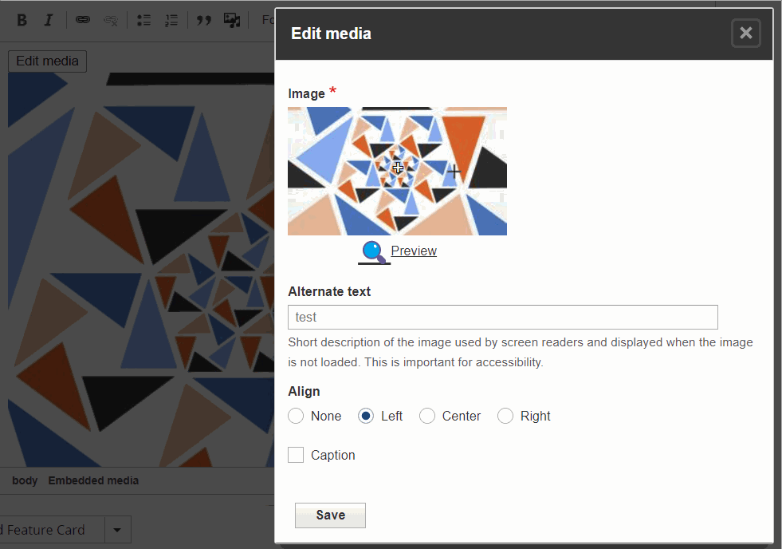Insert a link using the chain icon

pyautogui.click(x=82, y=19)
